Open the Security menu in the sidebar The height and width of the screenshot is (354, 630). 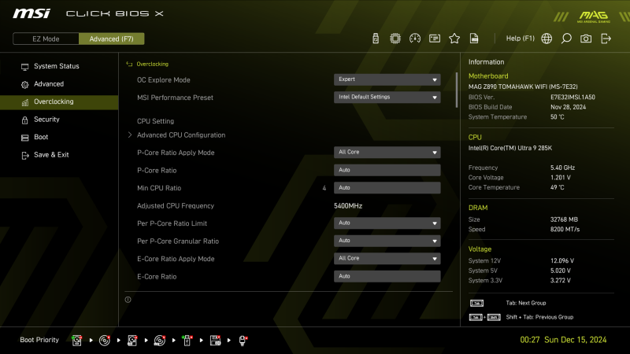(46, 120)
